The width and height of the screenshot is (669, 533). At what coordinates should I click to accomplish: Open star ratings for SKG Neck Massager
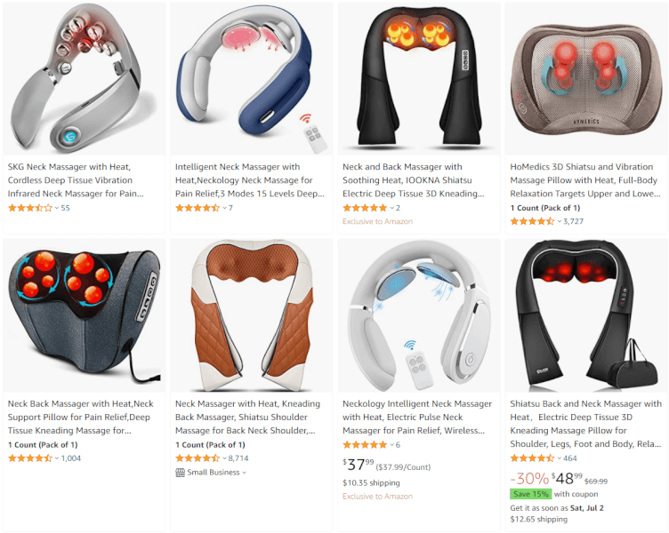click(30, 208)
